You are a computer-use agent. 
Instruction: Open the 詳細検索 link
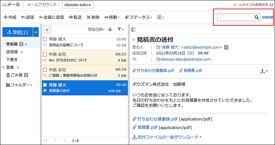pyautogui.click(x=267, y=17)
